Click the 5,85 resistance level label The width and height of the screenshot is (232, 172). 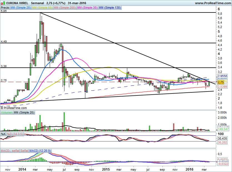[x=4, y=11]
